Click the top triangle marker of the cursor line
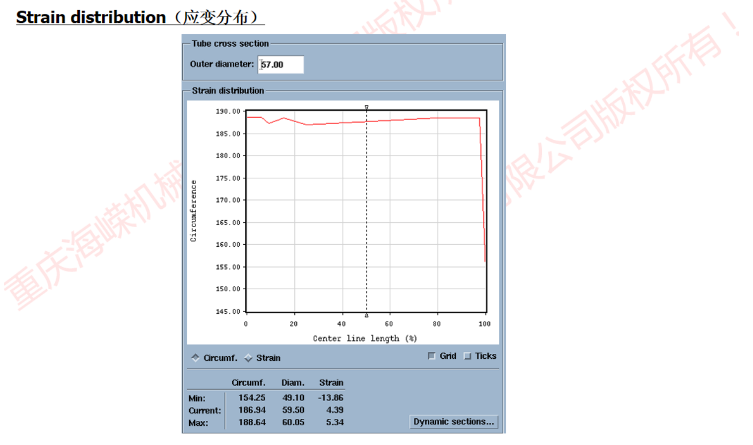The image size is (753, 445). pos(367,108)
